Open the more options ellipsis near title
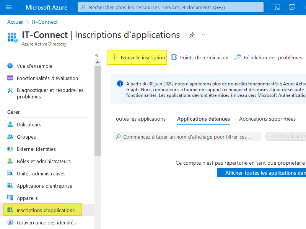 pos(204,35)
